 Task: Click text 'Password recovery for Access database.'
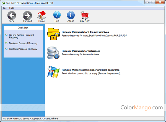coord(81,54)
